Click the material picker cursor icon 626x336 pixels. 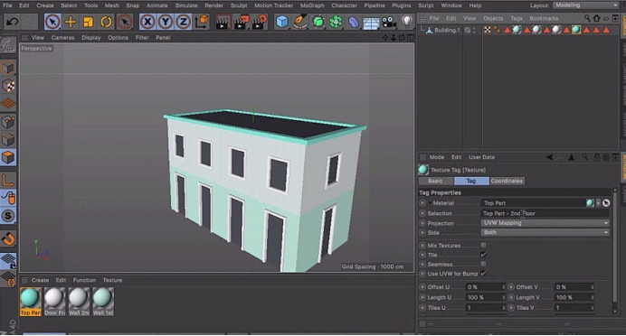(x=606, y=203)
